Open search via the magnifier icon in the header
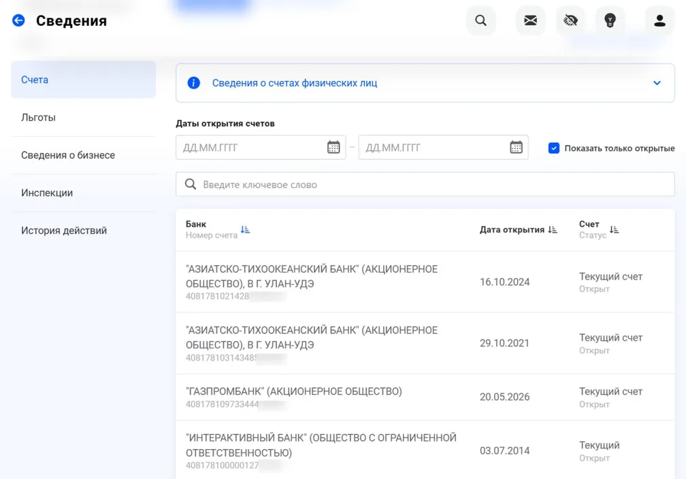Image resolution: width=686 pixels, height=479 pixels. click(480, 20)
